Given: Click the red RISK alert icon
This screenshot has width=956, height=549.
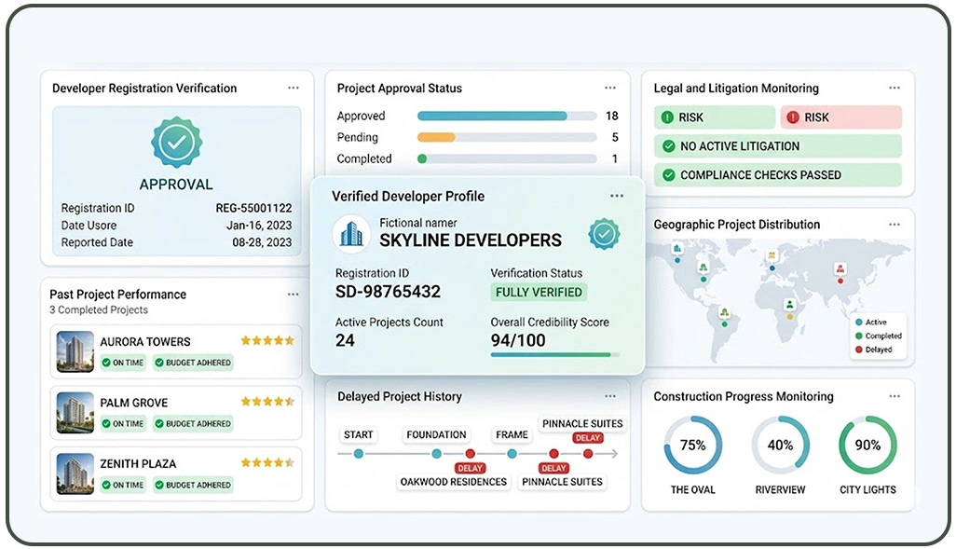Looking at the screenshot, I should click(x=793, y=117).
